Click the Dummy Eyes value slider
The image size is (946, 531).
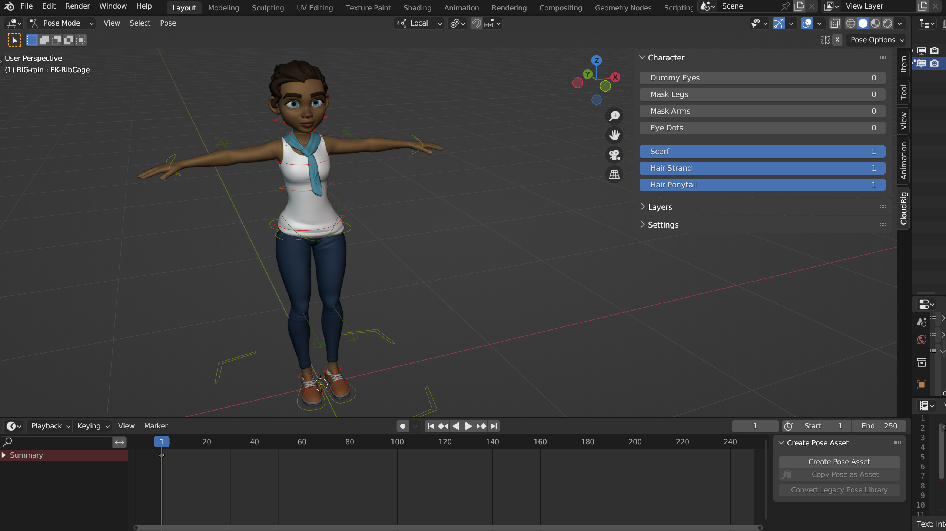pyautogui.click(x=762, y=78)
